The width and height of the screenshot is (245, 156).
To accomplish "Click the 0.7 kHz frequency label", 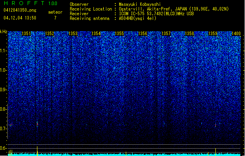I will pos(3,129).
